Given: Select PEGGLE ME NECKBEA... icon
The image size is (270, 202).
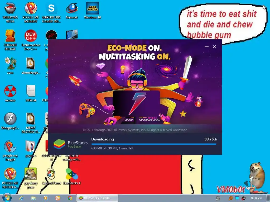Looking at the screenshot, I should (x=10, y=178).
